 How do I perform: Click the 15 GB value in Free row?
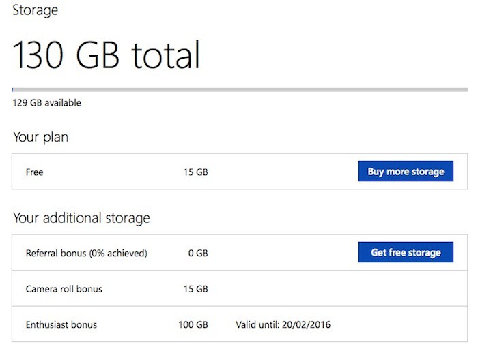(x=195, y=172)
